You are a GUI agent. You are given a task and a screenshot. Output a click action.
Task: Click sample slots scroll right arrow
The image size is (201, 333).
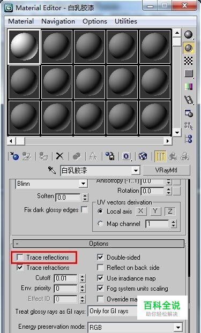click(x=168, y=141)
